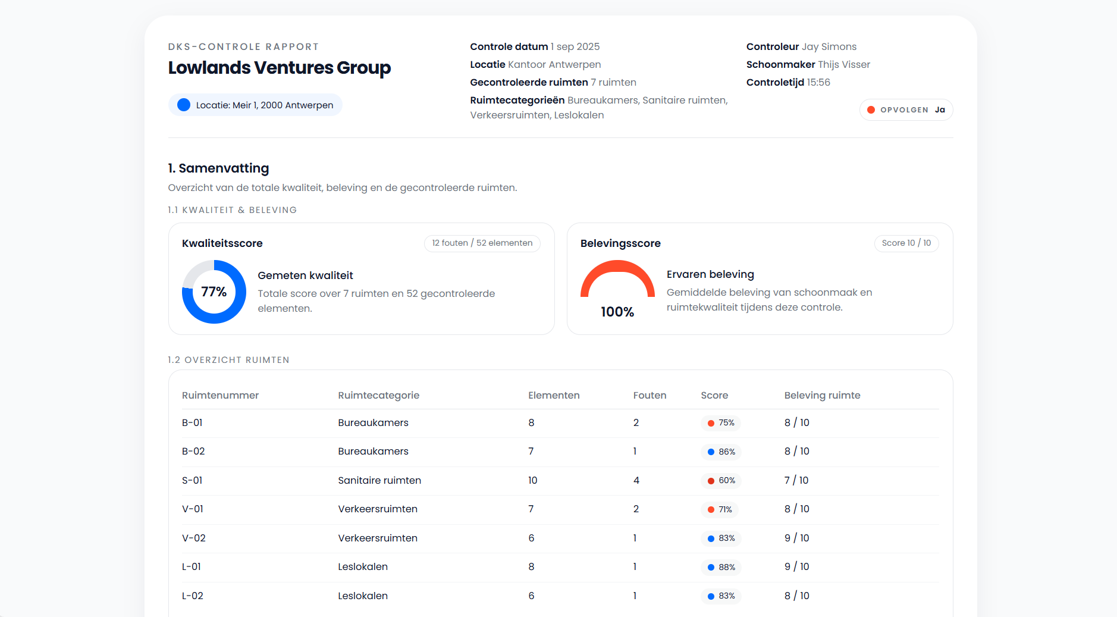Click the blue status dot beside 88% score
The image size is (1117, 617).
(711, 567)
